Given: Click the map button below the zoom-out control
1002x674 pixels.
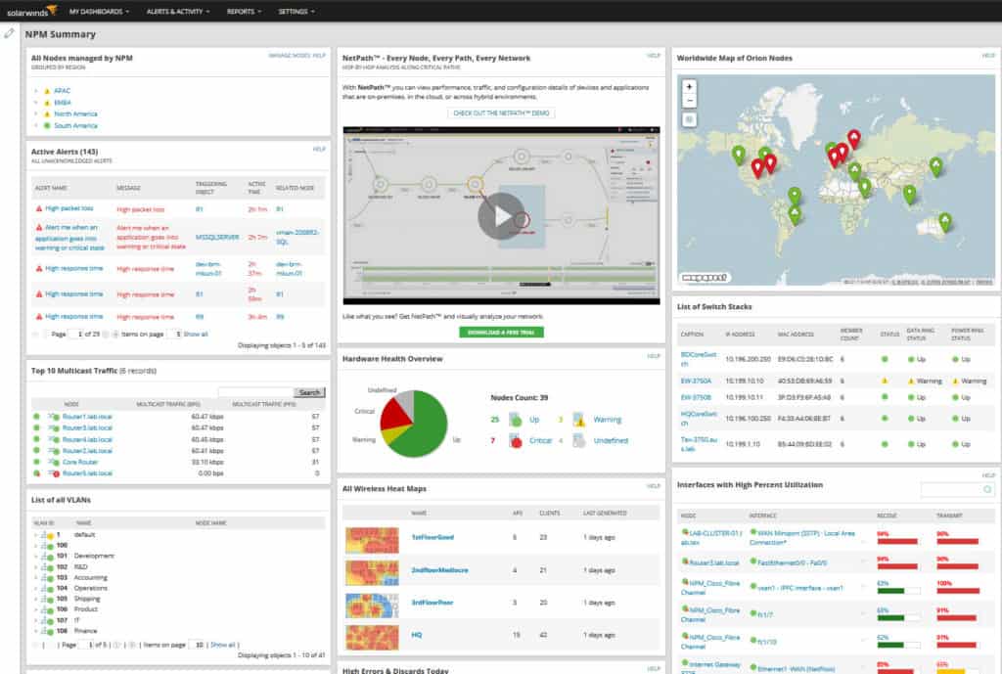Looking at the screenshot, I should tap(689, 119).
